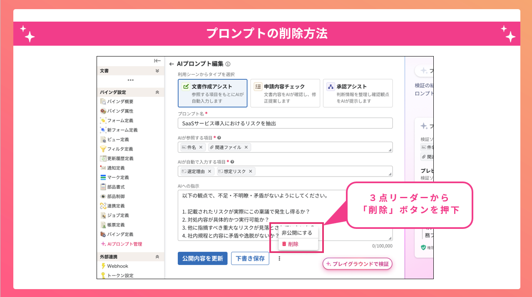This screenshot has height=297, width=532.
Task: Remove the 関連ファイル tag with its X
Action: pos(246,147)
